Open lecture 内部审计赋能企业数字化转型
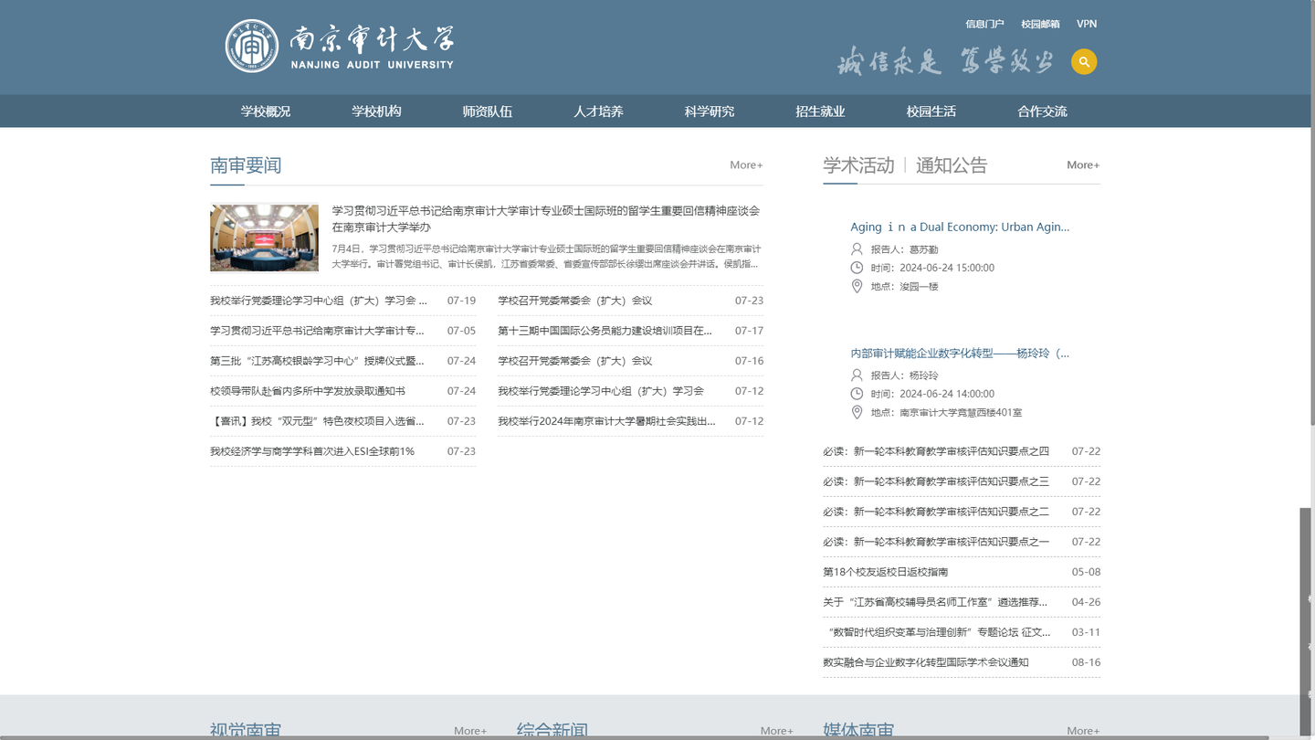 tap(960, 353)
